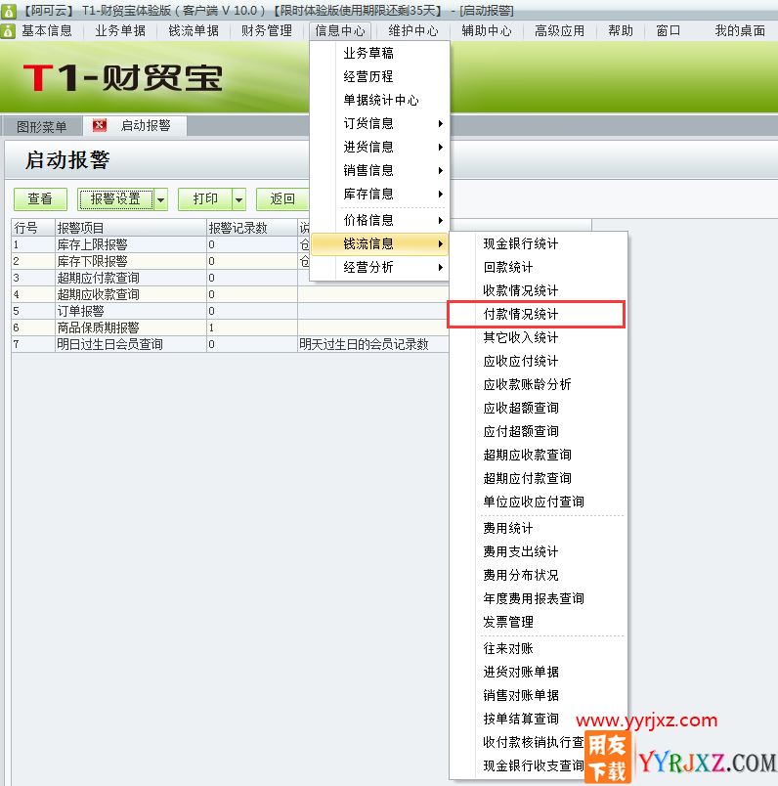Select the highlighted 钱流信息 menu entry
Image resolution: width=778 pixels, height=786 pixels.
click(x=379, y=243)
